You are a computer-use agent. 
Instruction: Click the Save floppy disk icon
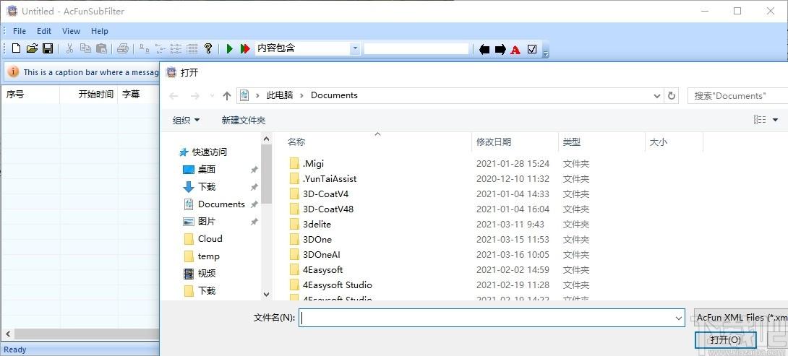48,48
